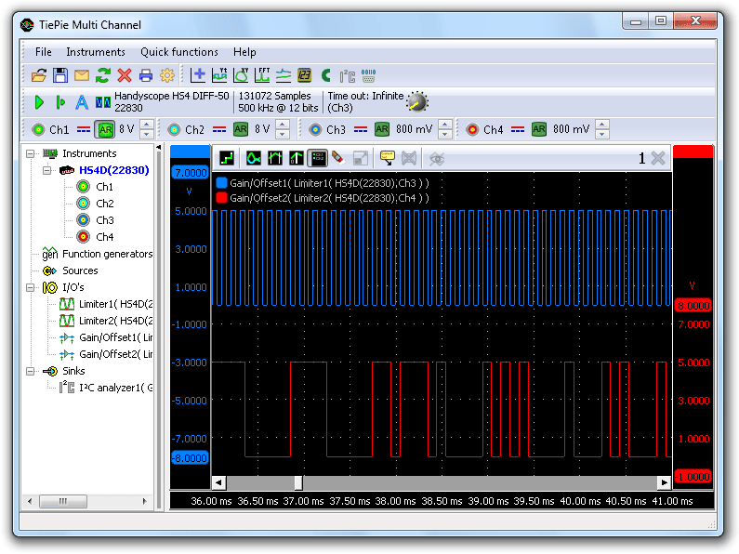
Task: Select Ch2 in the instrument tree
Action: (104, 204)
